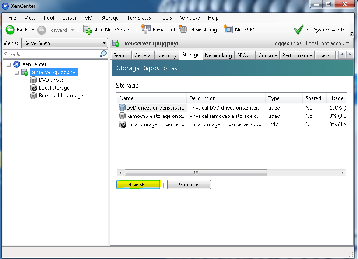
Task: Click the Local storage row icon in table
Action: pos(122,124)
